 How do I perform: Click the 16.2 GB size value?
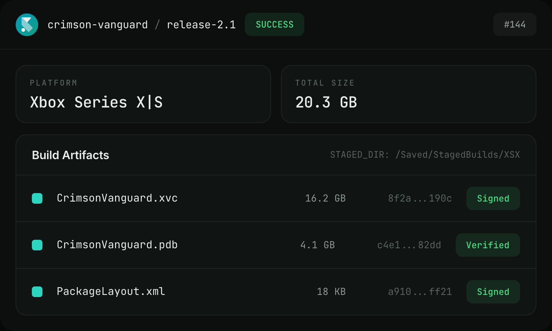tap(326, 198)
